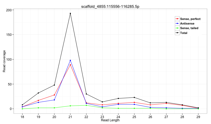Image resolution: width=211 pixels, height=124 pixels.
Task: Click the 'Read coverage' y-axis title
Action: (x=4, y=62)
